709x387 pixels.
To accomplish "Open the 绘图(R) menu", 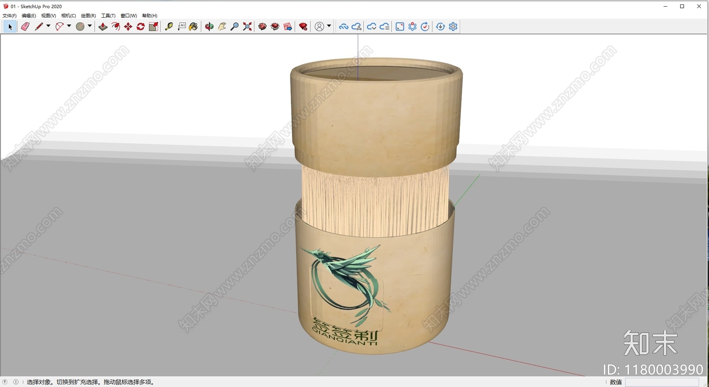I will [89, 15].
